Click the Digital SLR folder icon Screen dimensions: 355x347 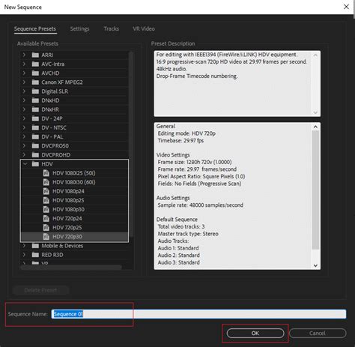click(x=35, y=91)
